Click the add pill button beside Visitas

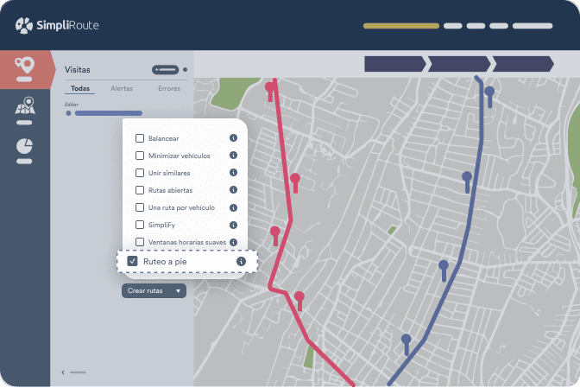[166, 70]
